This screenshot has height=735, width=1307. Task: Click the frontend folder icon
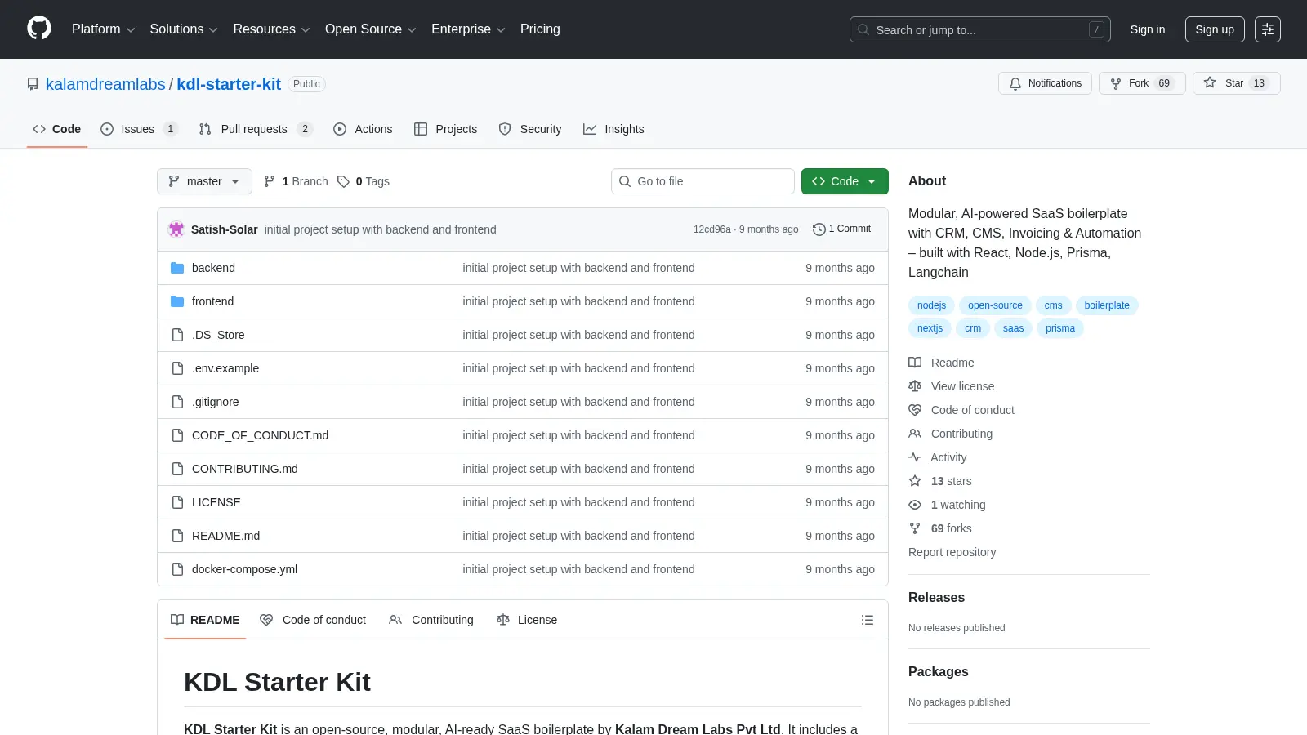(x=177, y=301)
